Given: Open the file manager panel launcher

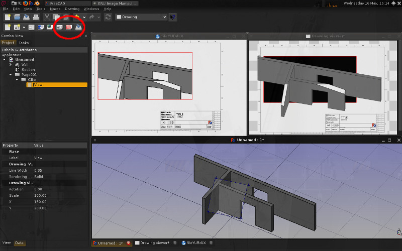Looking at the screenshot, I should click(14, 3).
